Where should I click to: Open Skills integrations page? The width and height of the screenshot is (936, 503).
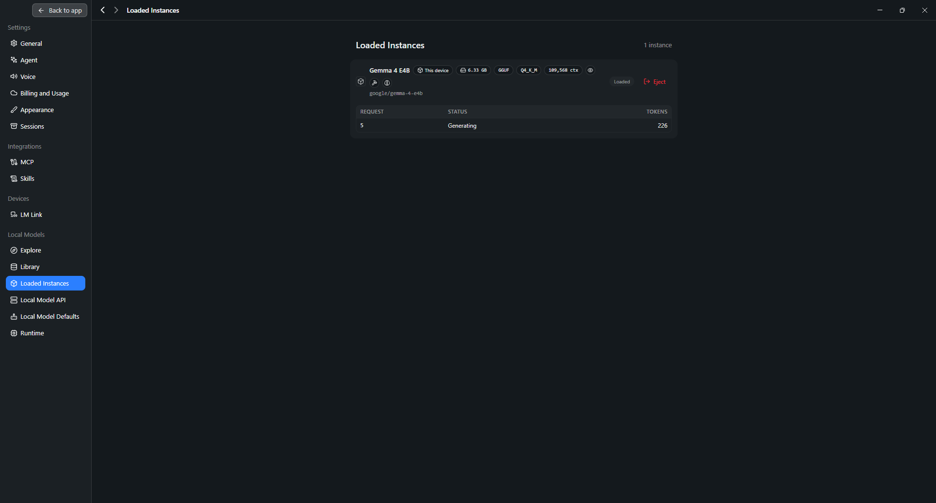45,178
